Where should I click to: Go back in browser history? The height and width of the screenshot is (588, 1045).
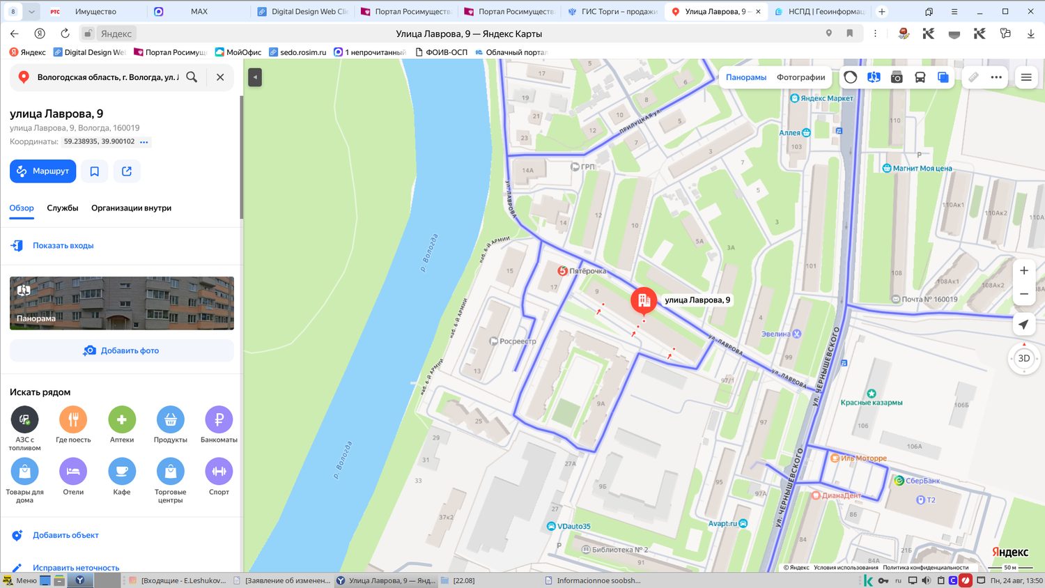click(x=15, y=33)
